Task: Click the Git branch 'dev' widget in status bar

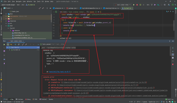Action: click(163, 102)
